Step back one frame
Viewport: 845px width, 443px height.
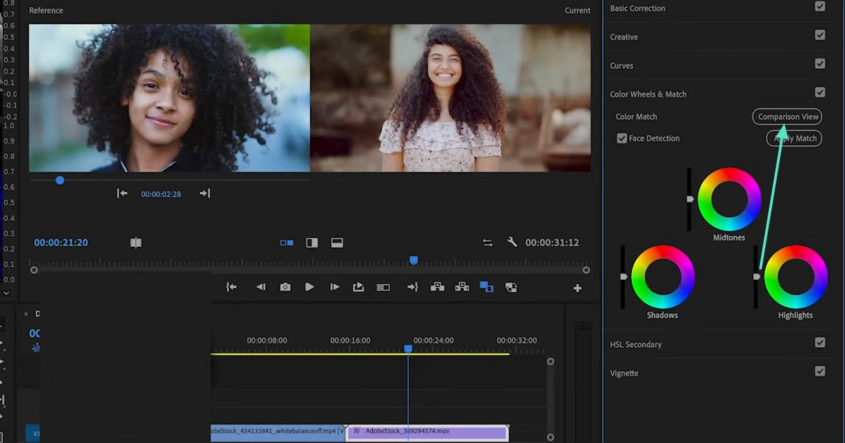[261, 287]
